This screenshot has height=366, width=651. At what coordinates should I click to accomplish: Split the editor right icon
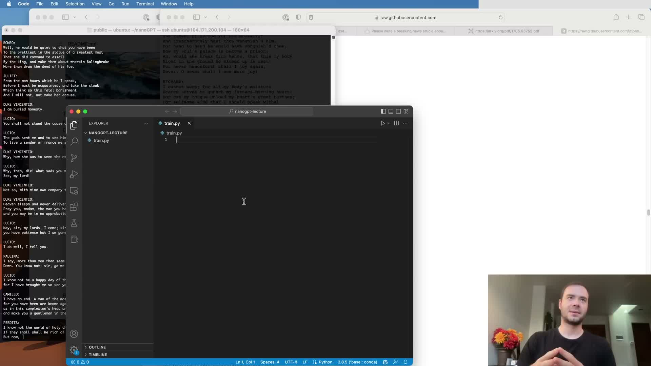[x=396, y=123]
